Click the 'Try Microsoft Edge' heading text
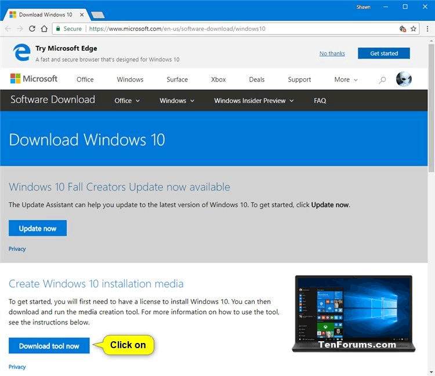This screenshot has width=435, height=376. [x=66, y=49]
